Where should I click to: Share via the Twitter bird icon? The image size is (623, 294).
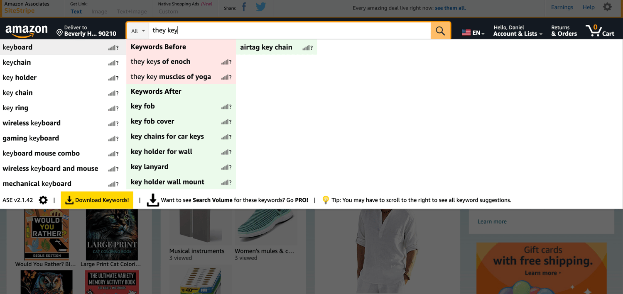[x=261, y=7]
